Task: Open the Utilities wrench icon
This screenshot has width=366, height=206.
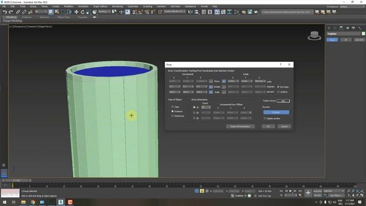Action: click(x=360, y=28)
